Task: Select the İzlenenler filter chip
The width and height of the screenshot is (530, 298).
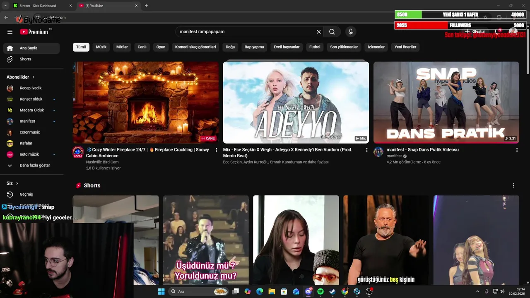Action: click(376, 47)
